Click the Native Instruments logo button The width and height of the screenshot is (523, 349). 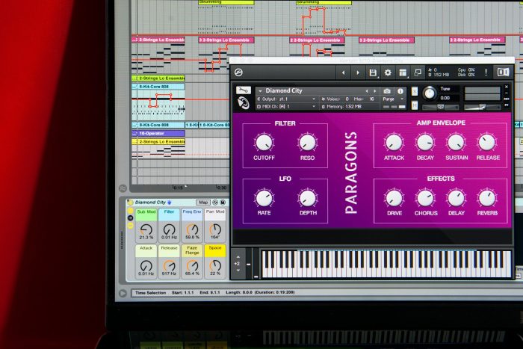click(503, 72)
